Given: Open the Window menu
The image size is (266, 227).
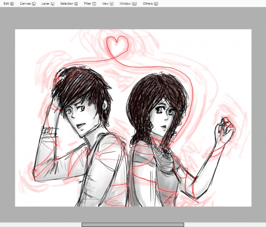Looking at the screenshot, I should coord(128,3).
